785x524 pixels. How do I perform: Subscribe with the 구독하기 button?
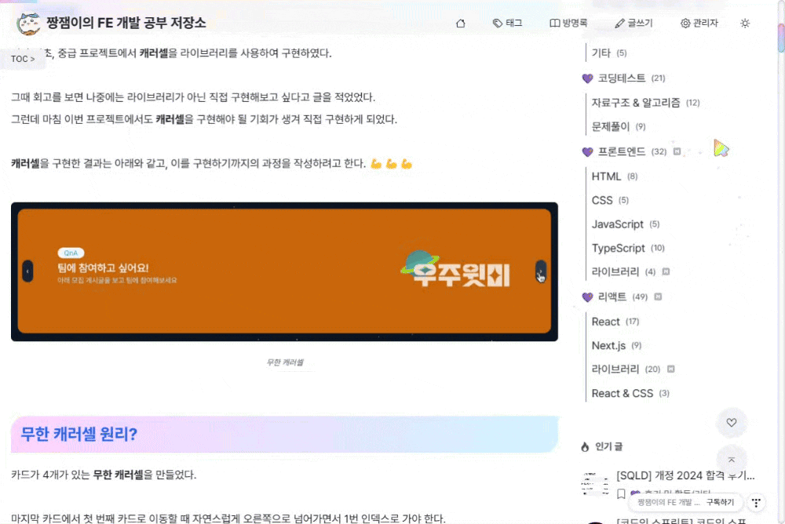[x=720, y=502]
